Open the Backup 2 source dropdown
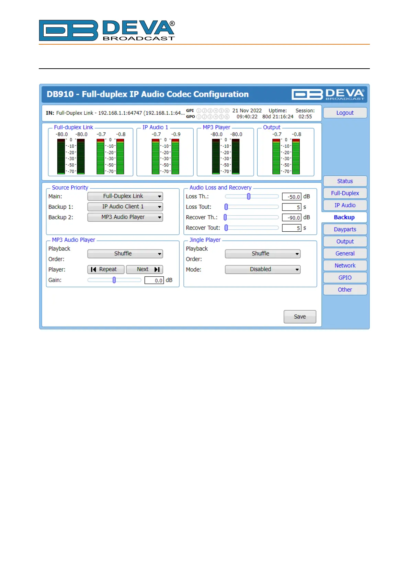 pos(125,217)
